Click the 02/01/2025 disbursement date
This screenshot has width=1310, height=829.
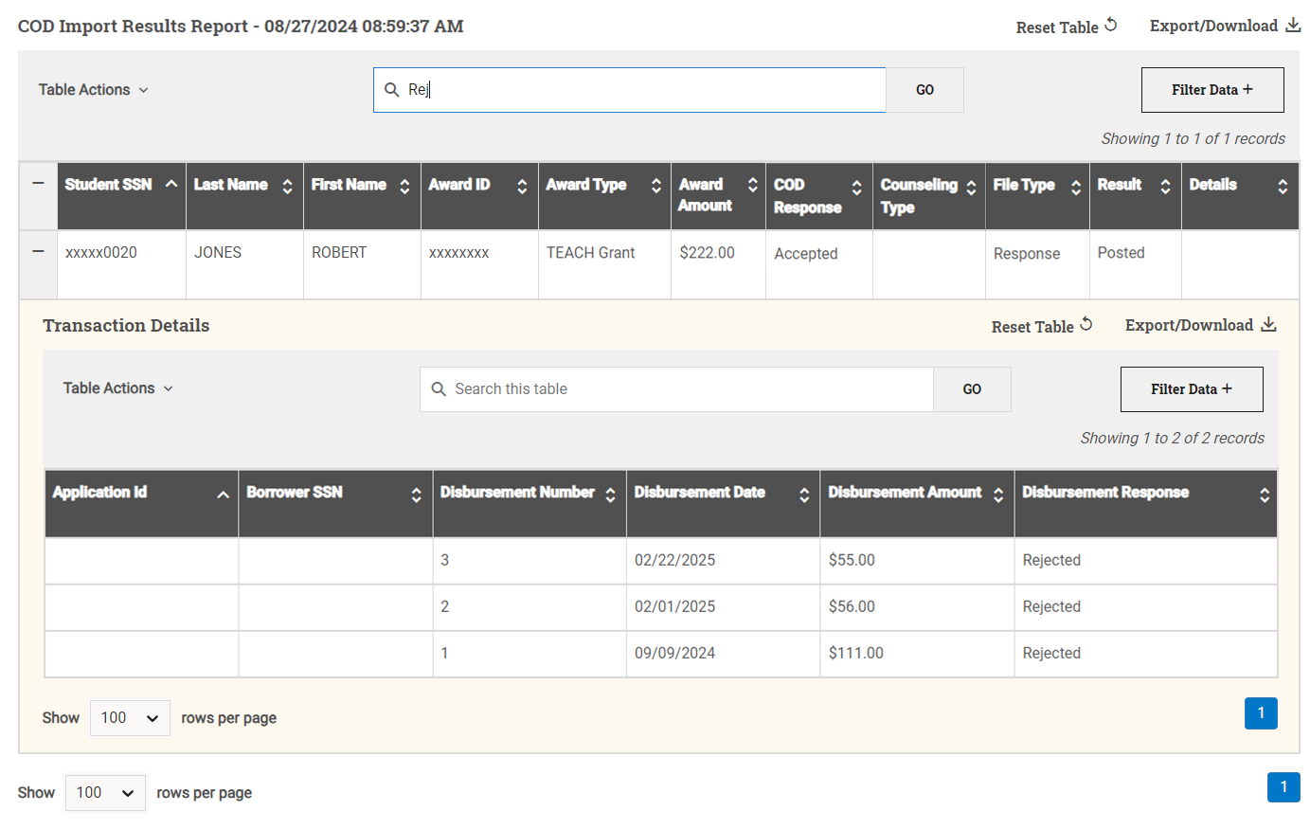tap(674, 606)
